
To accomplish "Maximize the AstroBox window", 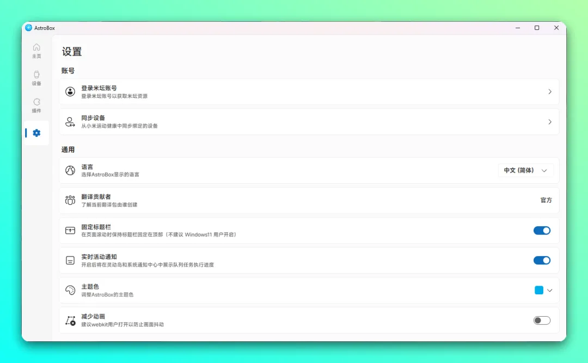I will [537, 28].
